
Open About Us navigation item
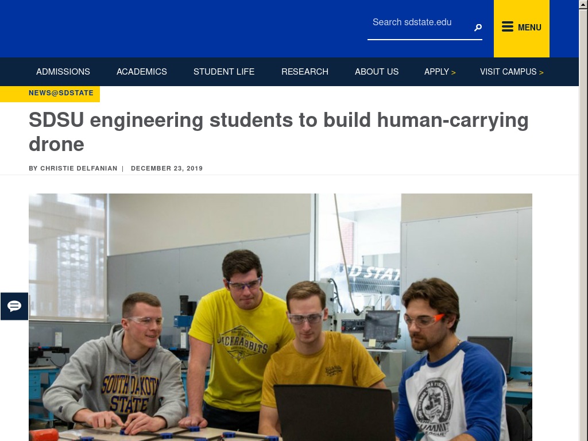tap(377, 72)
